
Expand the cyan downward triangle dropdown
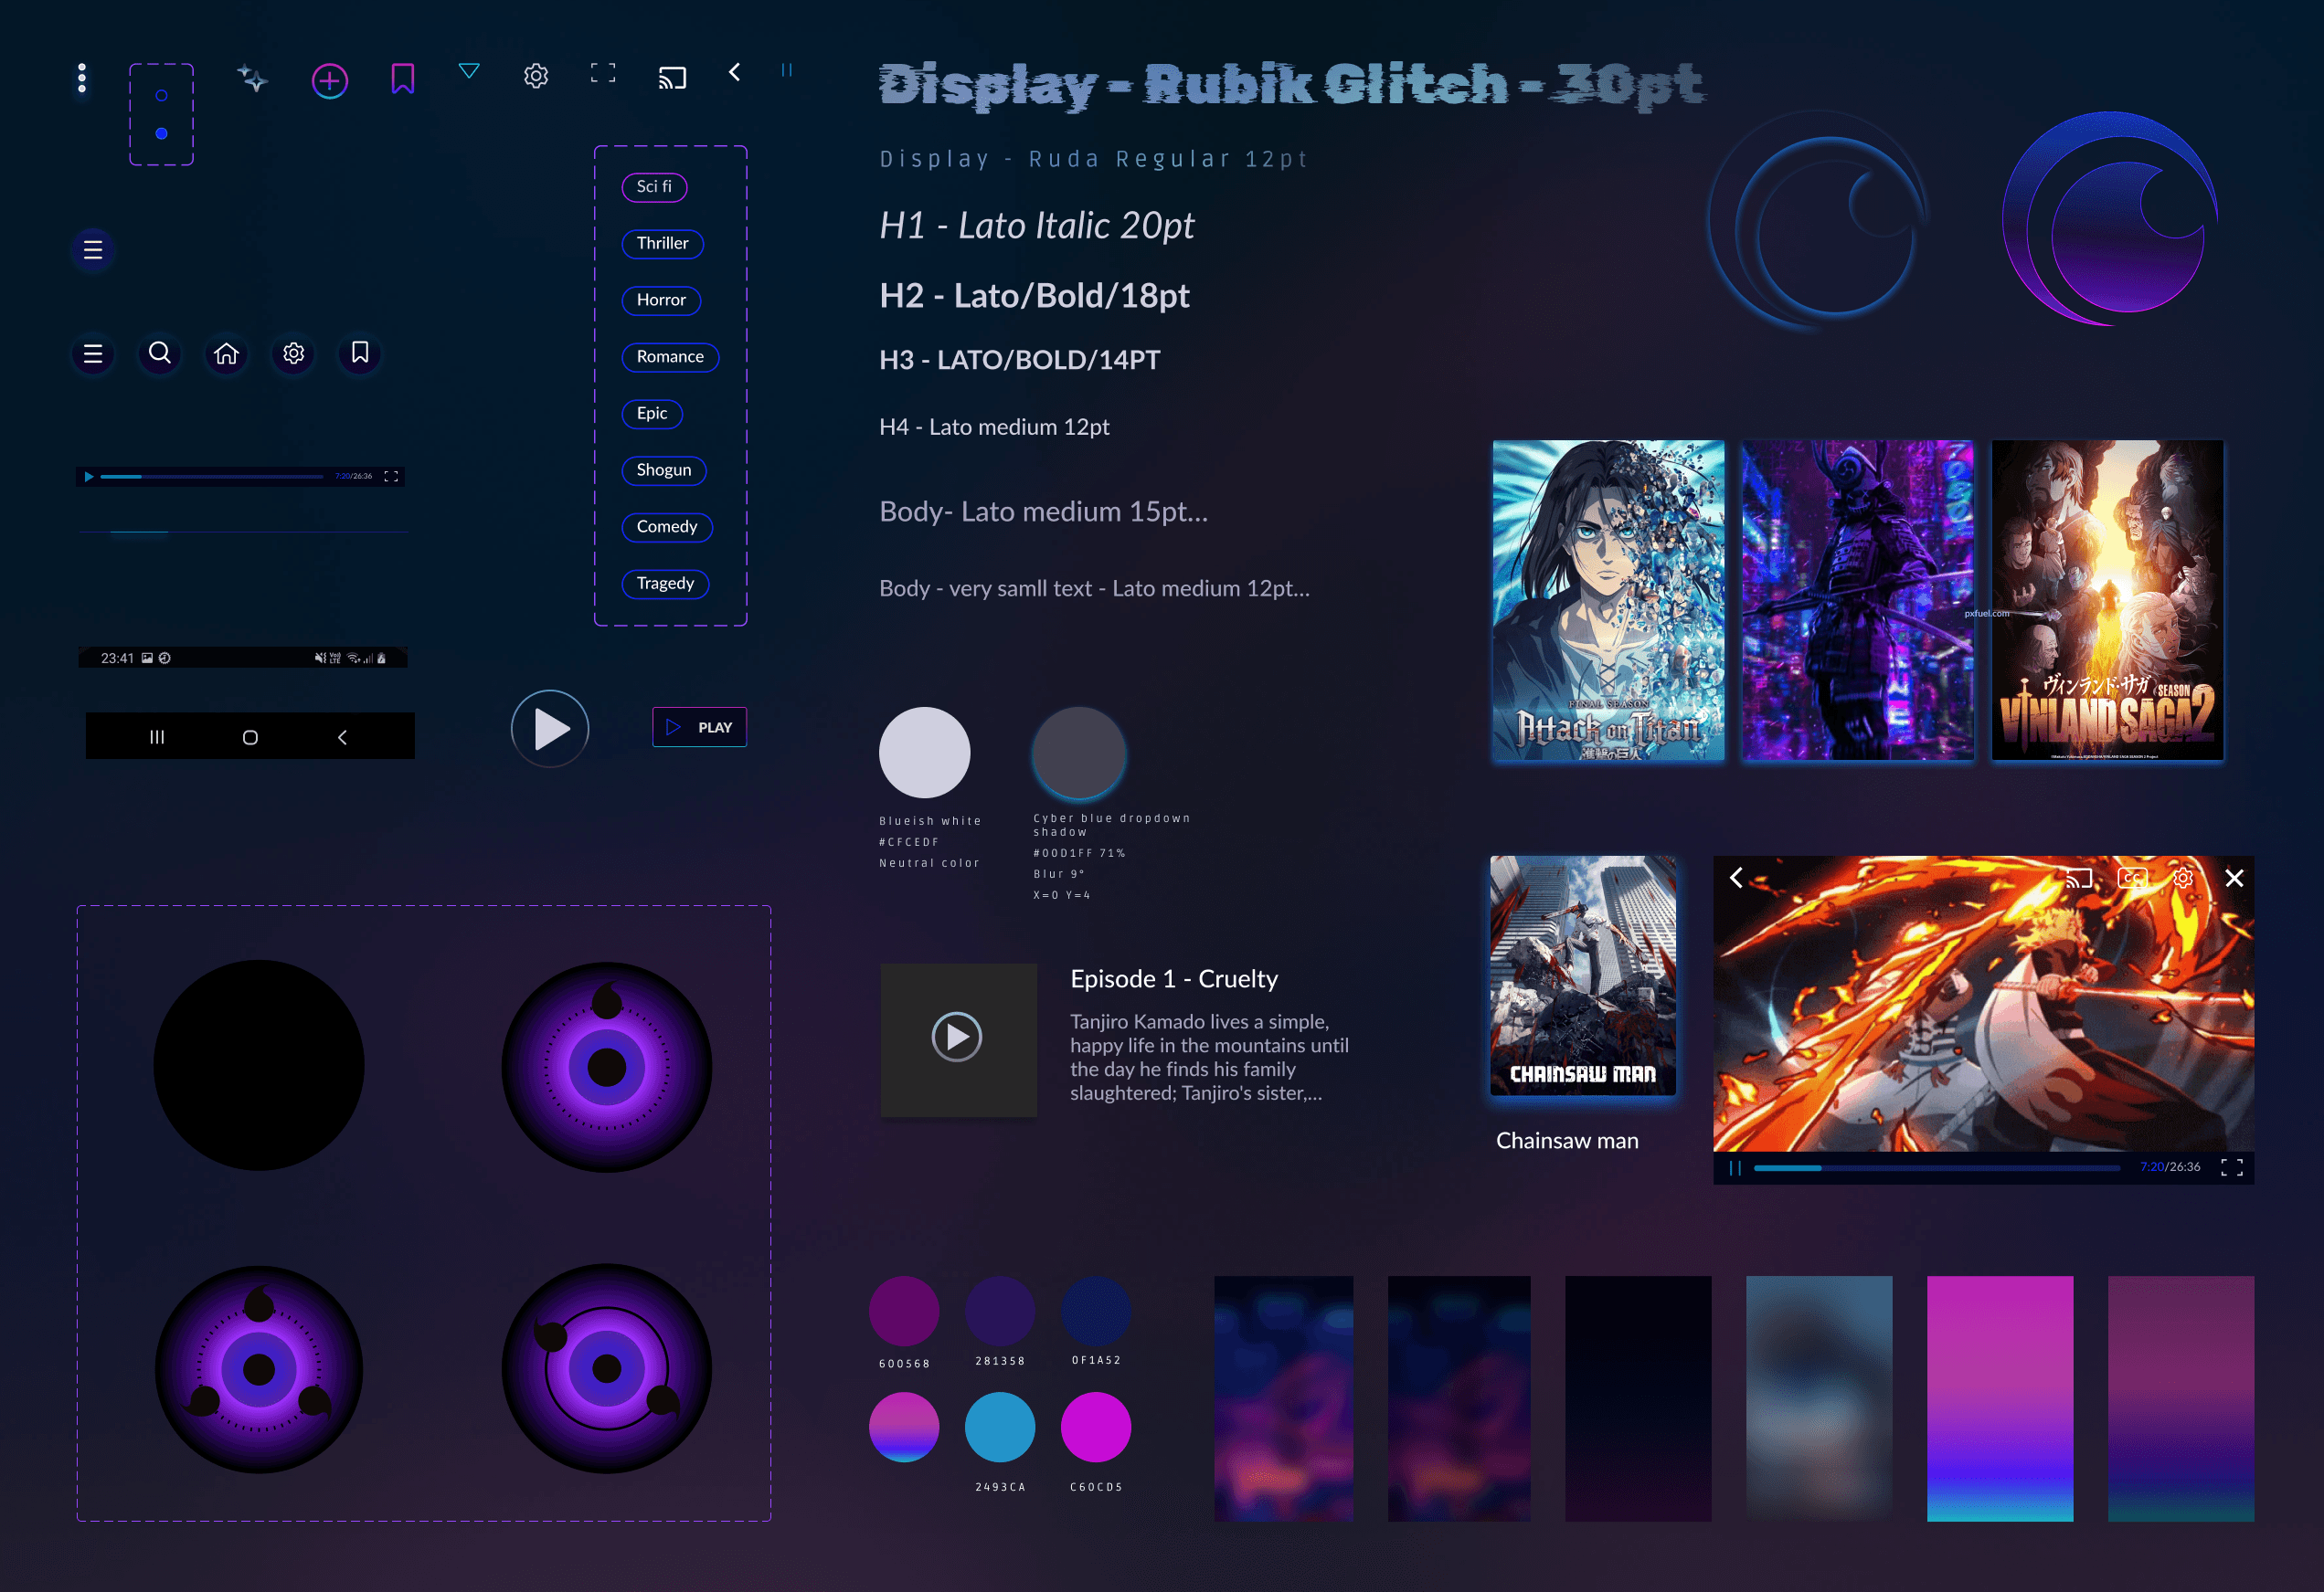click(x=469, y=71)
